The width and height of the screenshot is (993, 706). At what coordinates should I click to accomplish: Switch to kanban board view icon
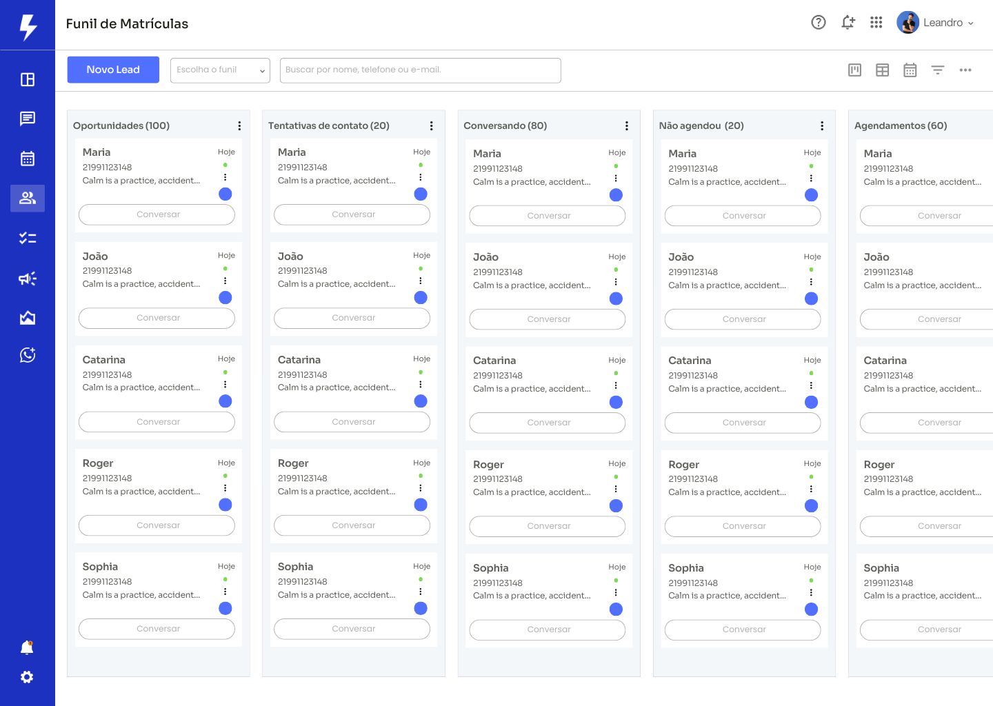(855, 70)
